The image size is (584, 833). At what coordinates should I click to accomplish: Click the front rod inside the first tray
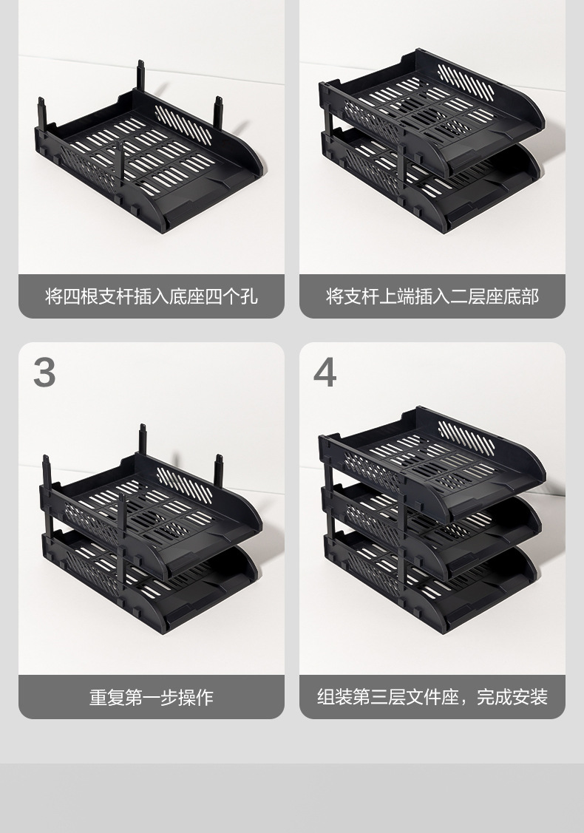coord(120,163)
